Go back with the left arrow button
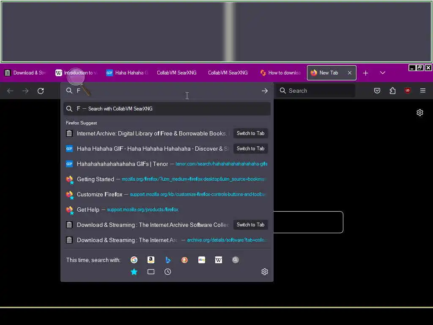 pos(10,91)
